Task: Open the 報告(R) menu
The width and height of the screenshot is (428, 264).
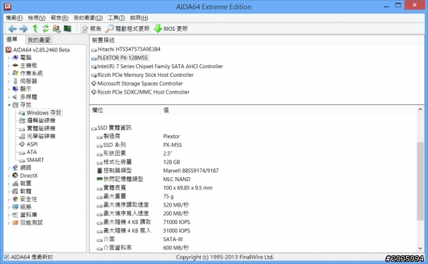Action: coord(60,18)
